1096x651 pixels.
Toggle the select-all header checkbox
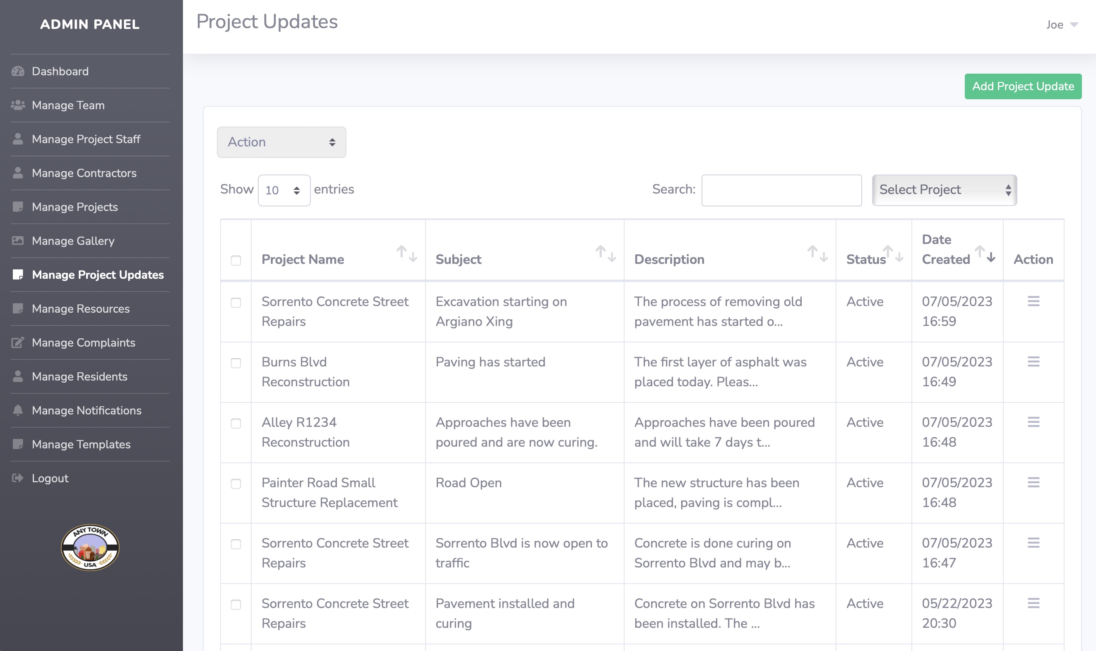click(236, 261)
